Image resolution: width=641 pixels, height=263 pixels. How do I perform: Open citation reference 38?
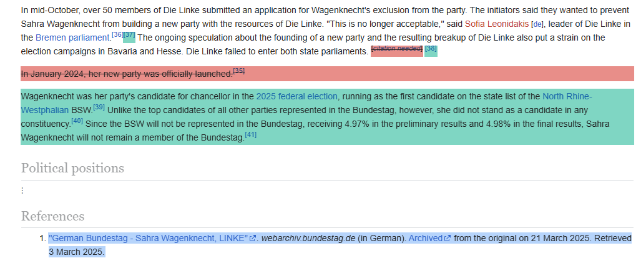point(431,49)
